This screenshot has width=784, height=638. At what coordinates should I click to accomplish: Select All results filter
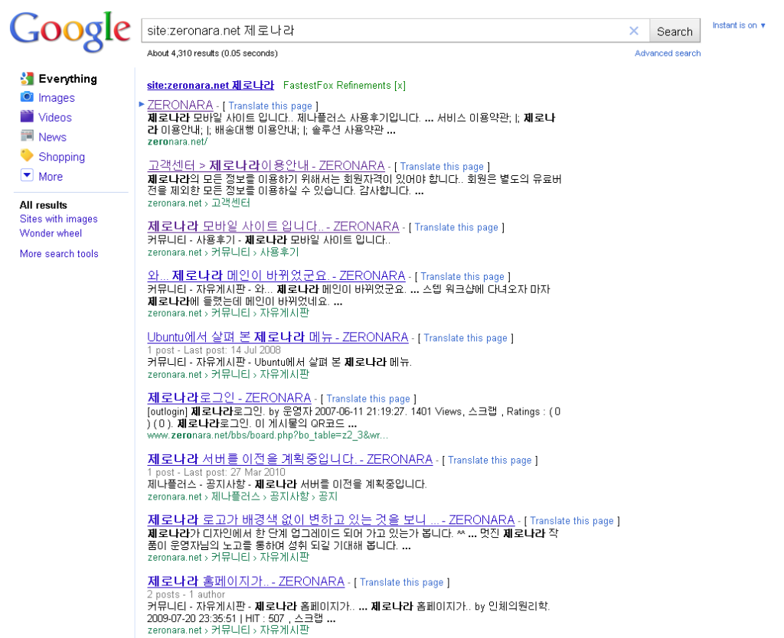point(44,205)
